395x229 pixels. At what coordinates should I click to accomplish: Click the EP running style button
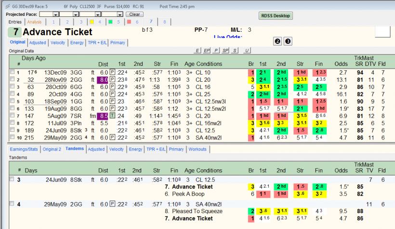click(207, 51)
